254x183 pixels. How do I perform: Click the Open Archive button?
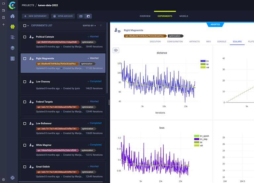(63, 16)
